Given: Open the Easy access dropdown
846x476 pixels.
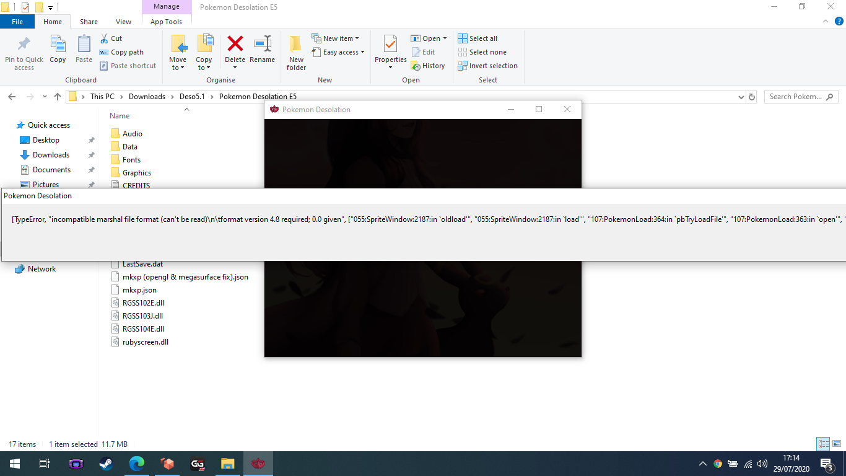Looking at the screenshot, I should coord(338,52).
